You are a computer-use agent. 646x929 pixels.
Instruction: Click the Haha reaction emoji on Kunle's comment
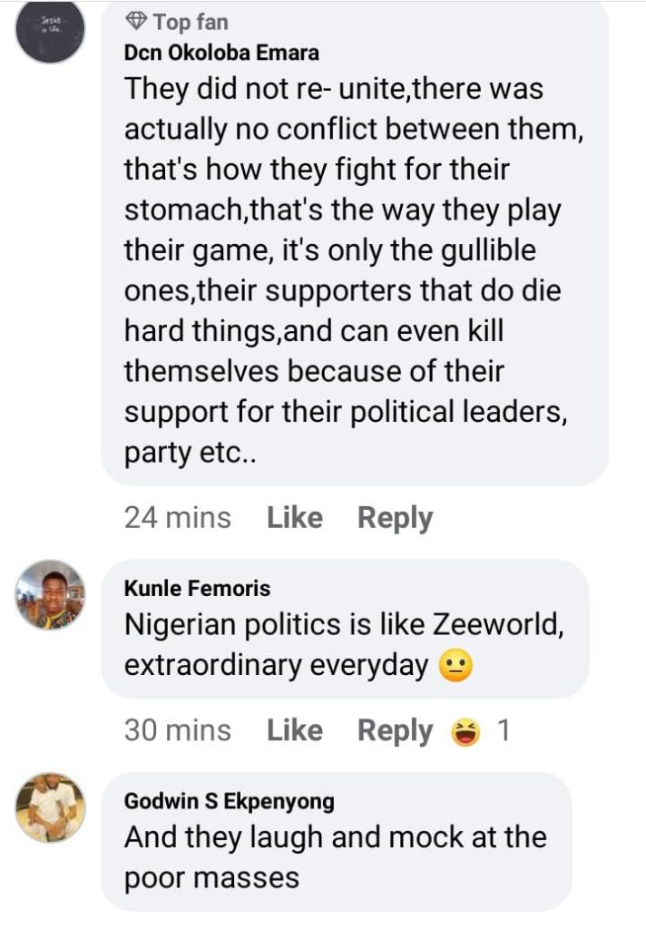[465, 732]
